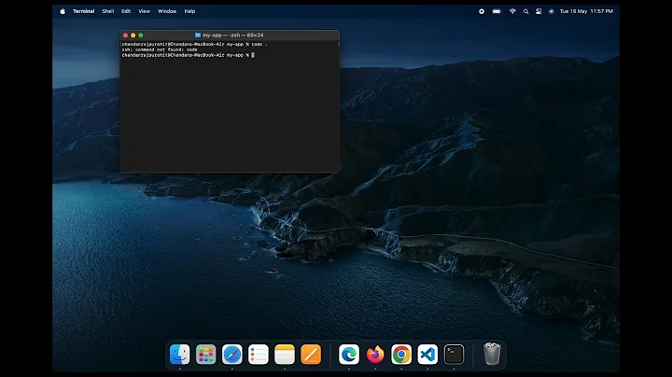Screen dimensions: 672x377
Task: Click the Siri icon in menu bar
Action: pyautogui.click(x=552, y=11)
